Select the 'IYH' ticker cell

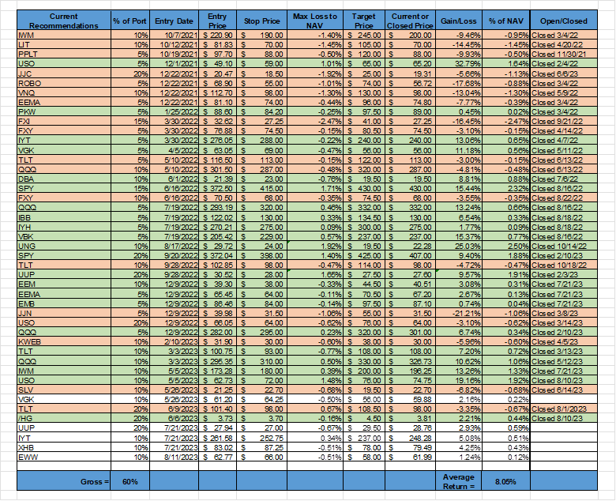[64, 227]
